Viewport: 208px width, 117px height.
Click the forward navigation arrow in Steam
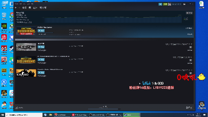click(x=19, y=8)
